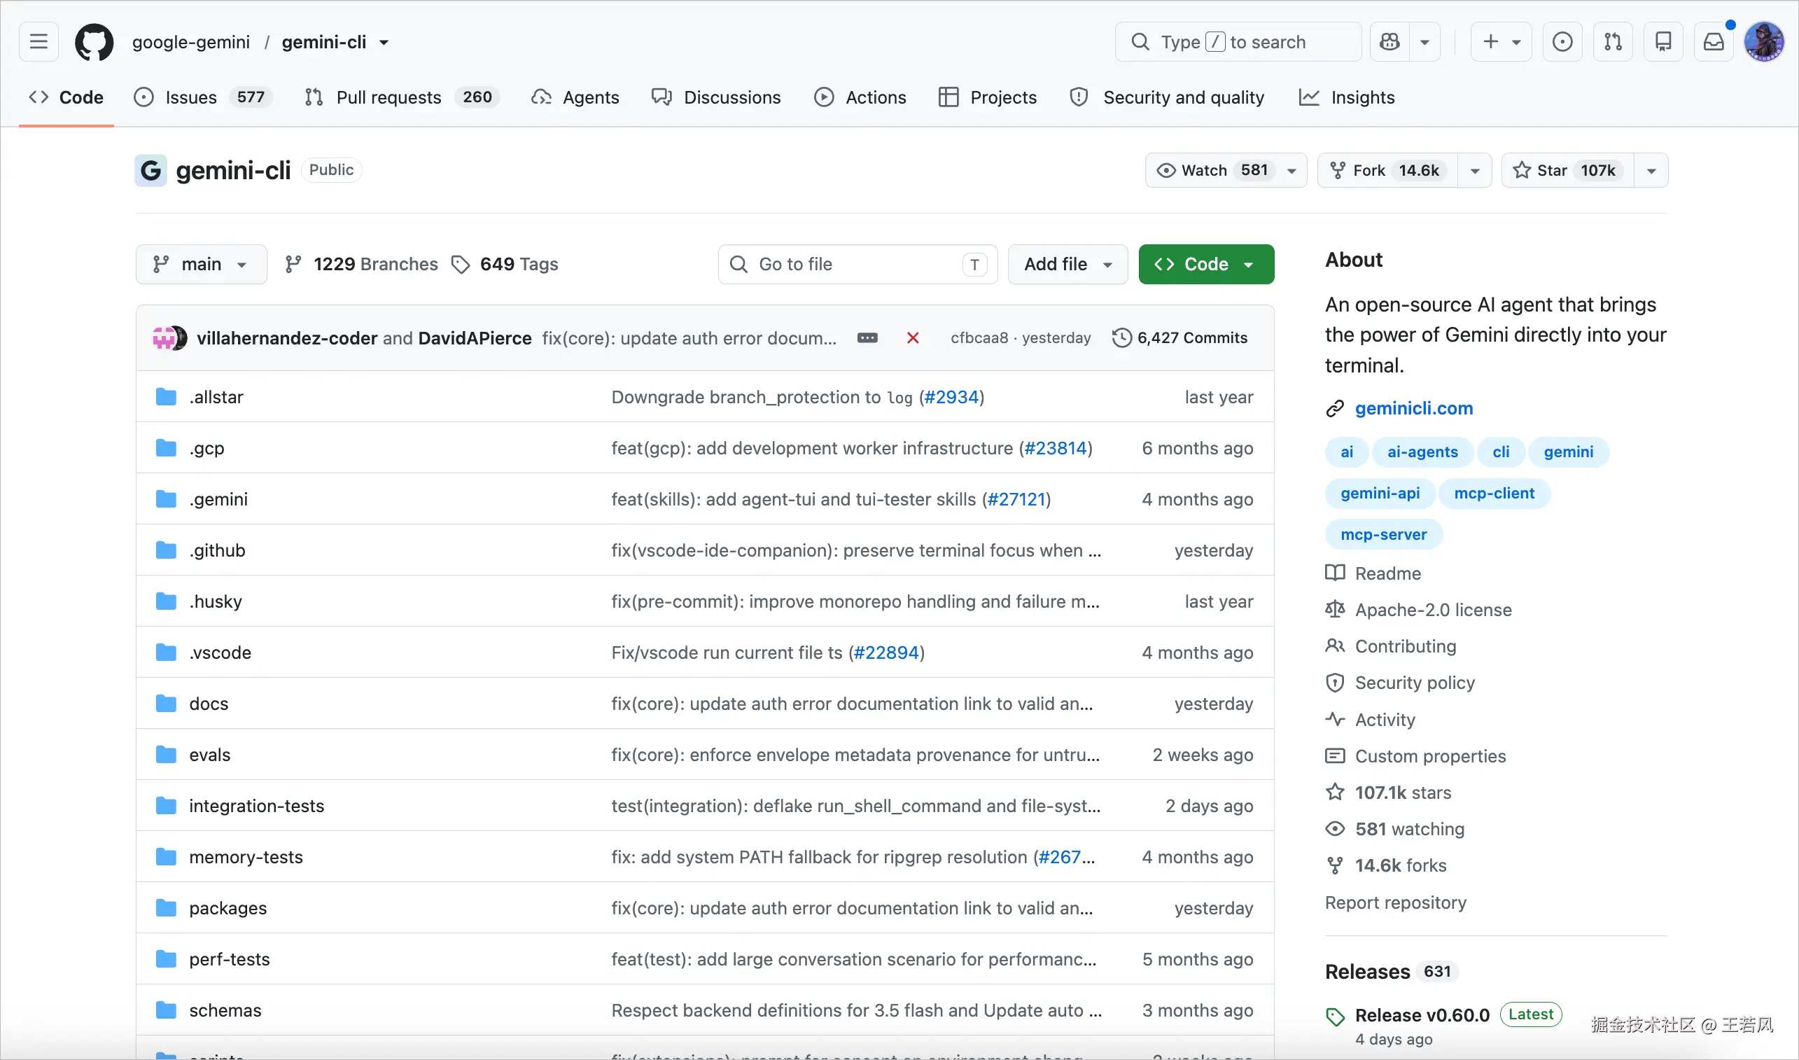Switch to Discussions tab
The height and width of the screenshot is (1060, 1799).
click(716, 97)
